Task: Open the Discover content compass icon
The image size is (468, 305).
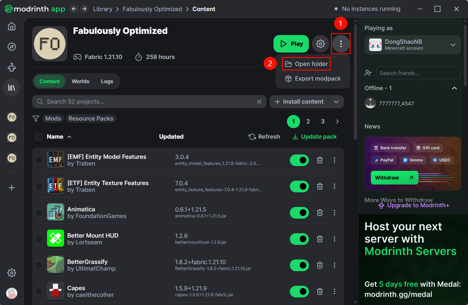Action: click(x=12, y=47)
